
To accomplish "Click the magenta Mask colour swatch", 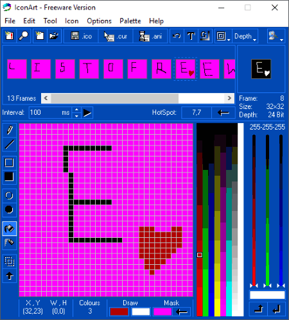I will tap(162, 312).
